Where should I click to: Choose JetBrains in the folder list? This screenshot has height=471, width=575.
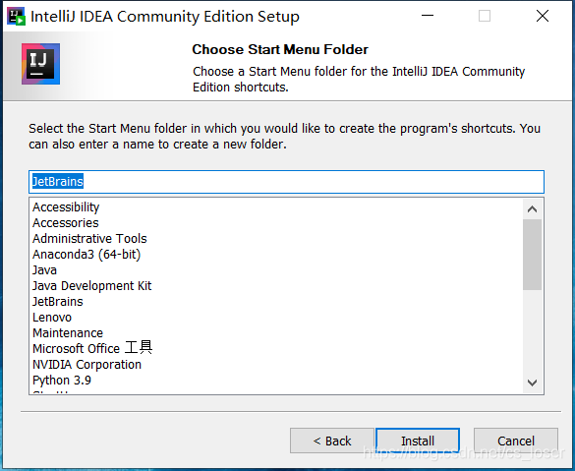click(58, 302)
